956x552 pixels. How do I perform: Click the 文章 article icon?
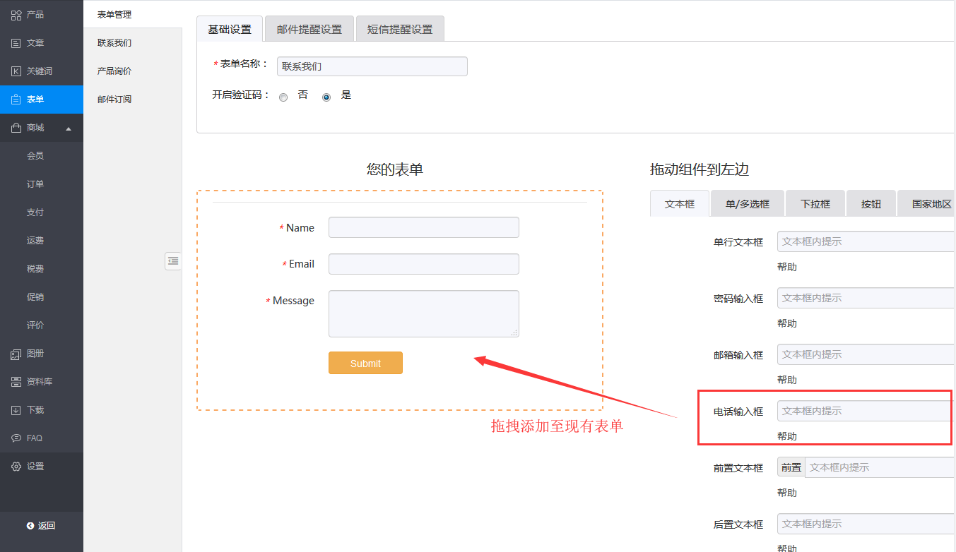[x=16, y=43]
